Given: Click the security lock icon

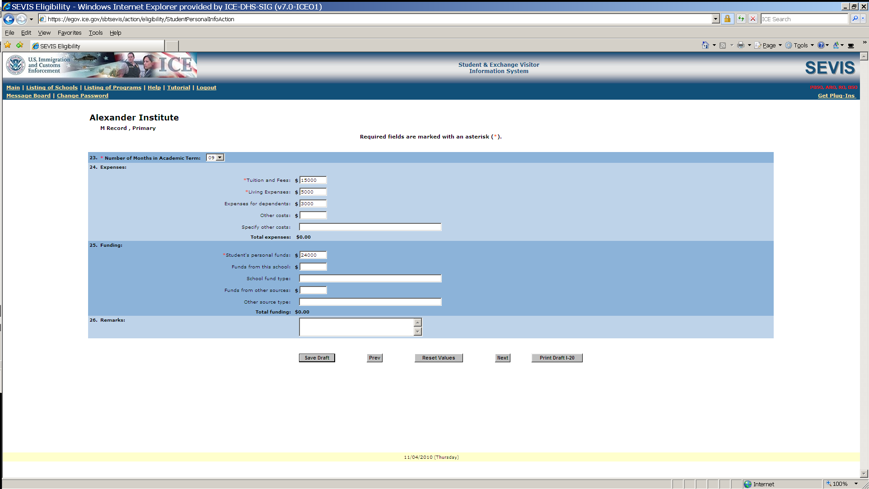Looking at the screenshot, I should (x=727, y=19).
